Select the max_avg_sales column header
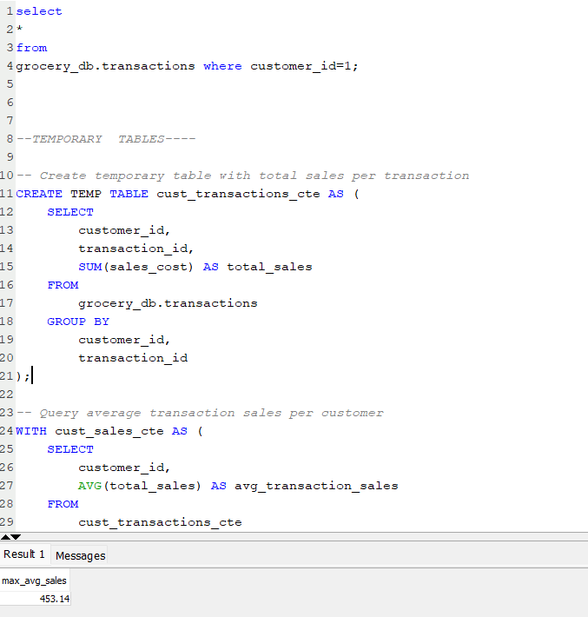The height and width of the screenshot is (617, 588). pyautogui.click(x=34, y=581)
